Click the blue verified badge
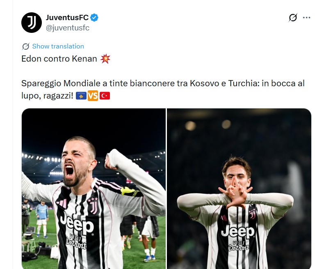Screen dimensions: 317x269 94,18
